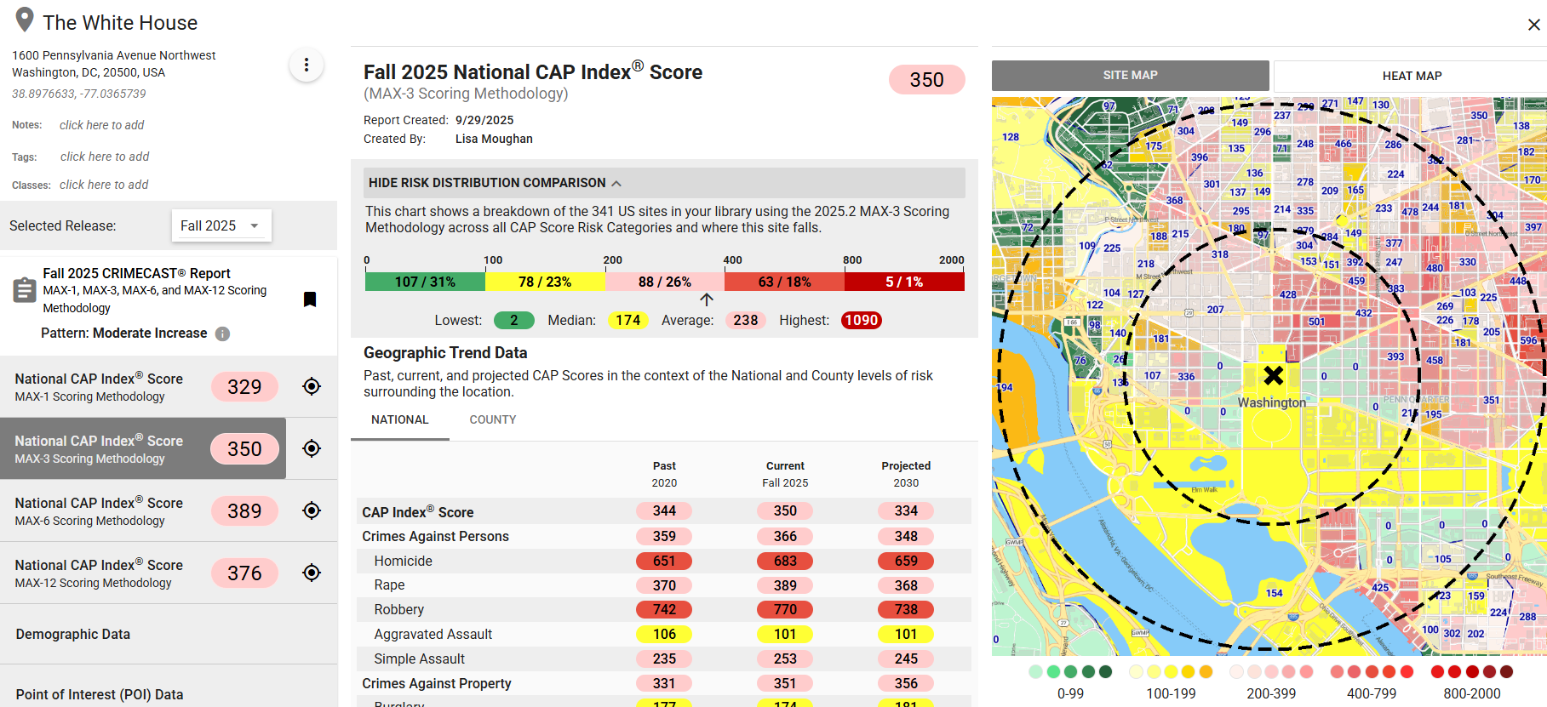Click Notes 'click here to add' field

click(102, 125)
